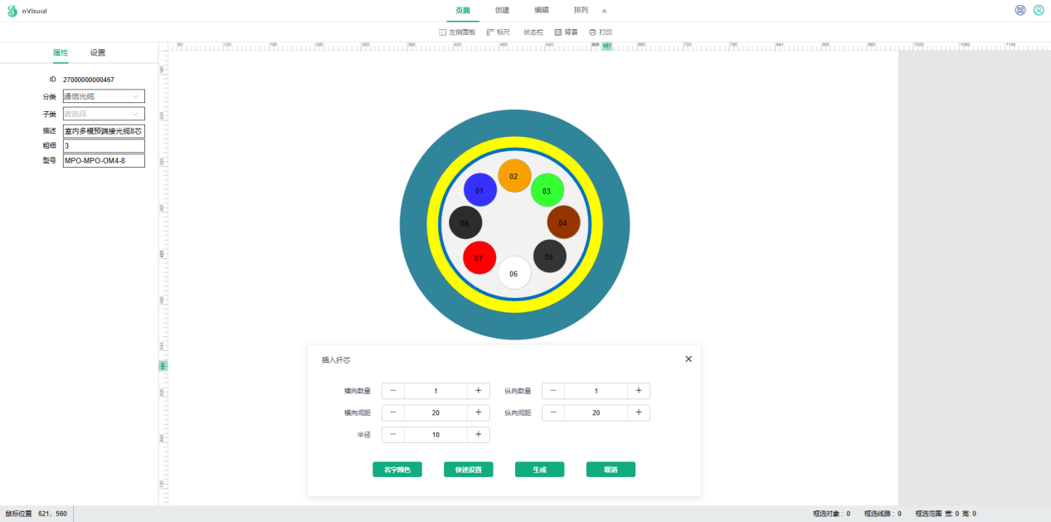
Task: Click the 型号 input field MPO-MPO-OM4-8
Action: [x=104, y=160]
